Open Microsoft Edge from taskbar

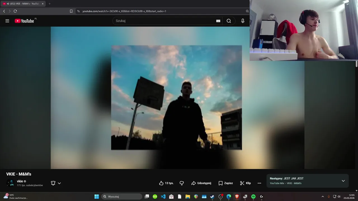229,197
